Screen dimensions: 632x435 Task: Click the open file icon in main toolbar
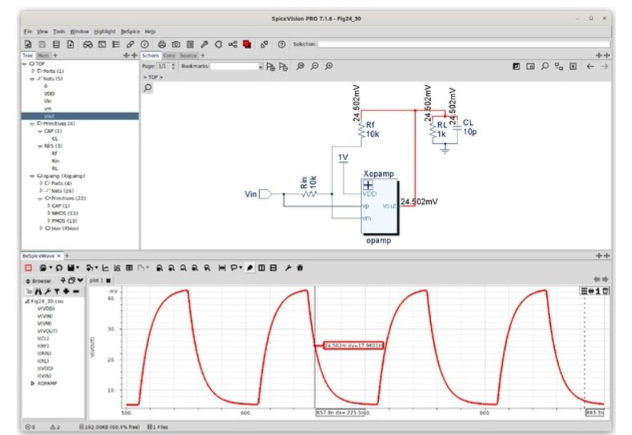click(x=28, y=45)
